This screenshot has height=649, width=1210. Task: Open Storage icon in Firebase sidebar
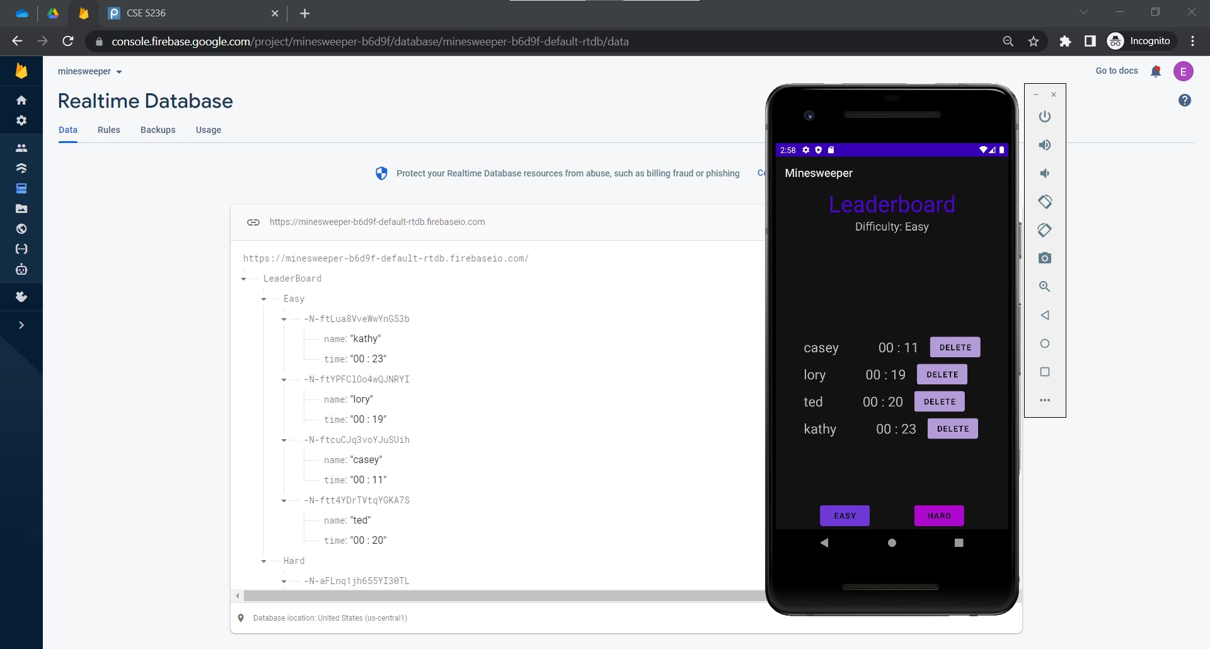tap(21, 209)
